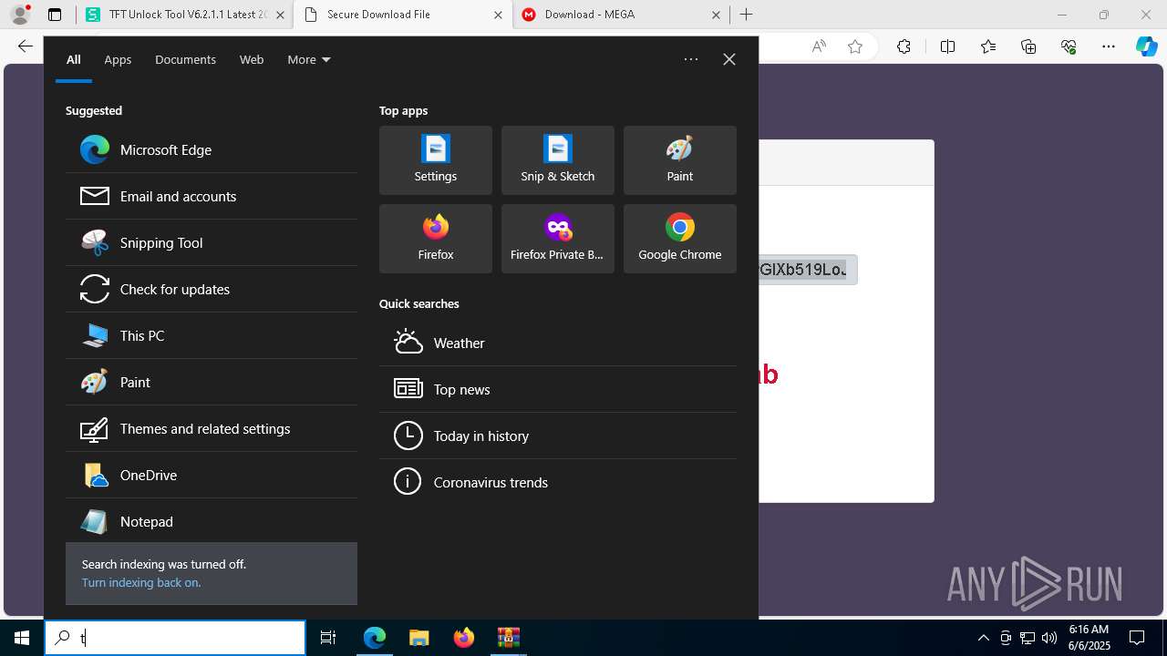
Task: Open network status in system tray
Action: [1028, 638]
